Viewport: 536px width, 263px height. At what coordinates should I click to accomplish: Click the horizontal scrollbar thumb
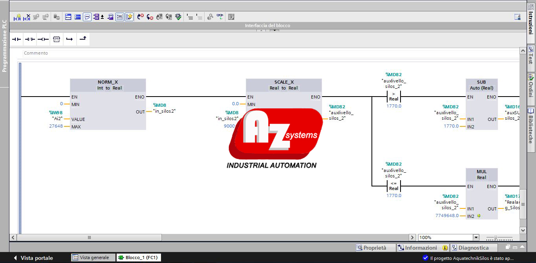point(89,237)
